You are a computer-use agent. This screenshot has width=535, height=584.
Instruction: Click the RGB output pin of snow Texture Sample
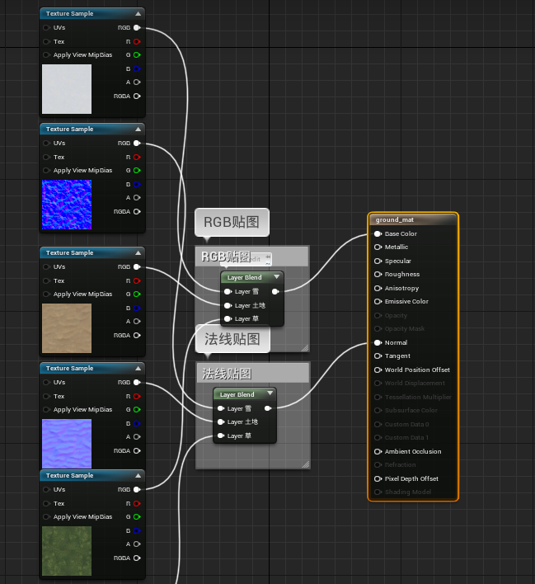coord(137,27)
